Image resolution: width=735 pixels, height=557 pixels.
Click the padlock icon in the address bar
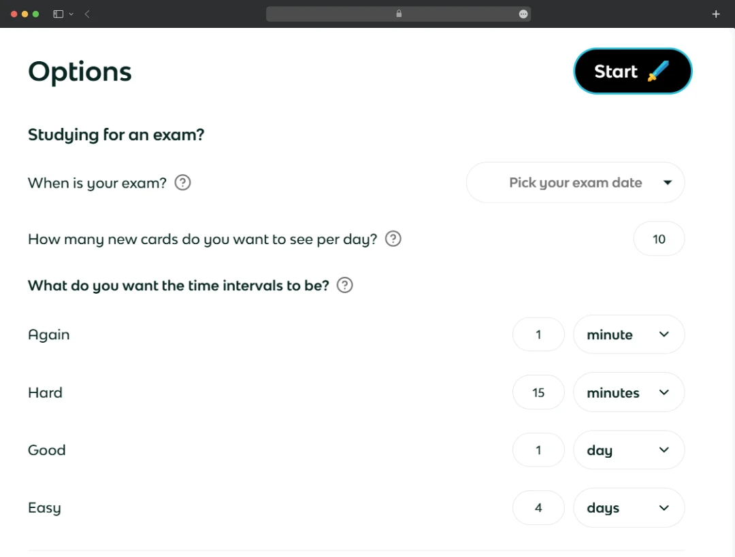399,14
